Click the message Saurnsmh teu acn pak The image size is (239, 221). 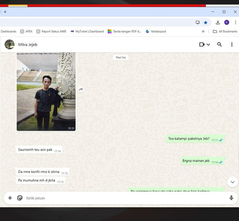(39, 150)
